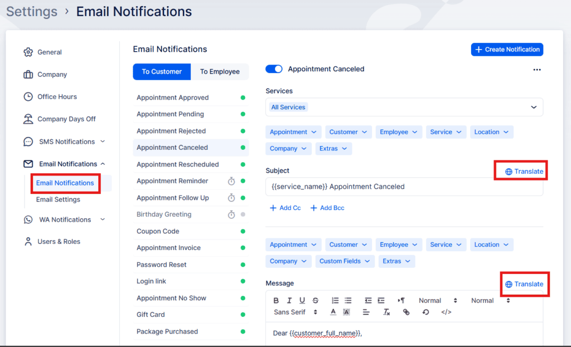Click Add Bcc link

327,208
